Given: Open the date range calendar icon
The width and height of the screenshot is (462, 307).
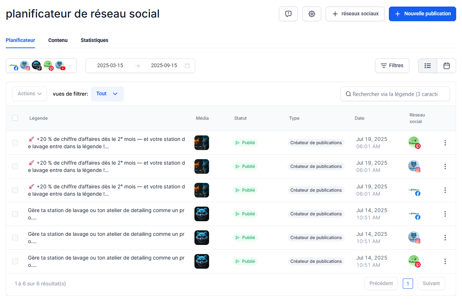Looking at the screenshot, I should pos(187,66).
